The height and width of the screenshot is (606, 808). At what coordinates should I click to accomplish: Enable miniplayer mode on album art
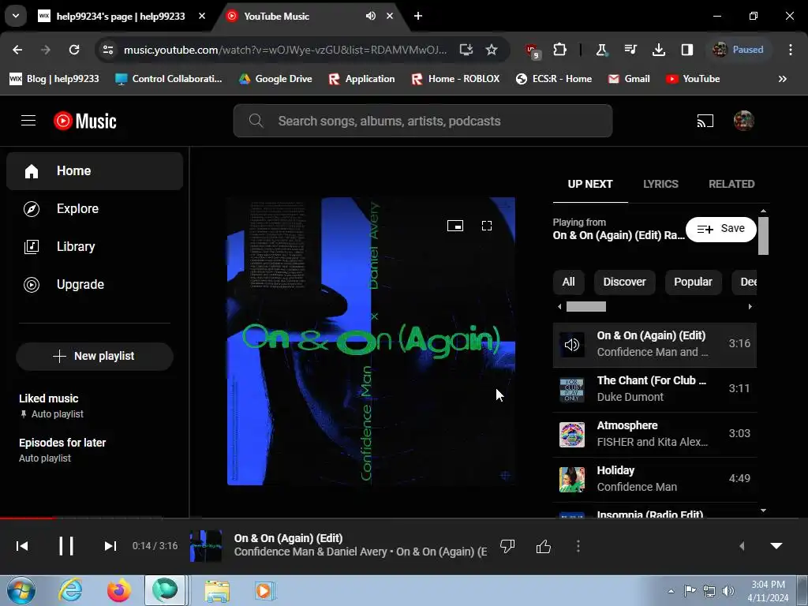[x=455, y=226]
